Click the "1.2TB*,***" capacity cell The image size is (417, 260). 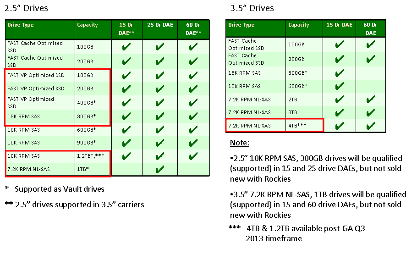[x=91, y=156]
